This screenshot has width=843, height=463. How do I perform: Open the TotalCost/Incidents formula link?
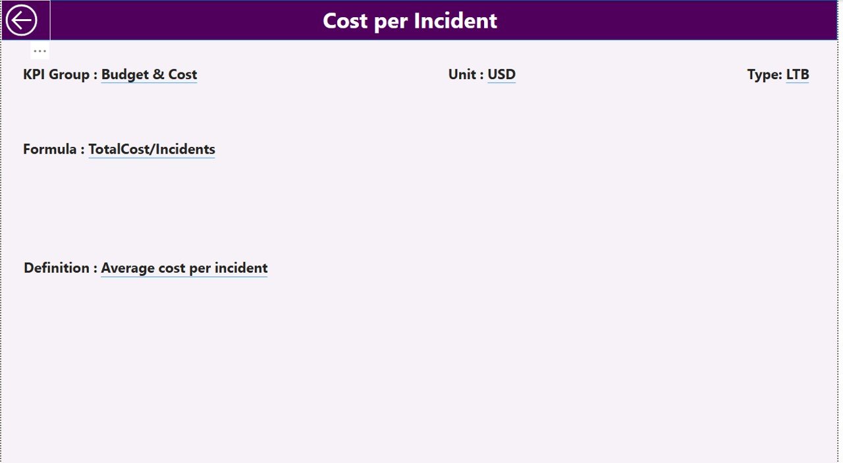pyautogui.click(x=151, y=149)
